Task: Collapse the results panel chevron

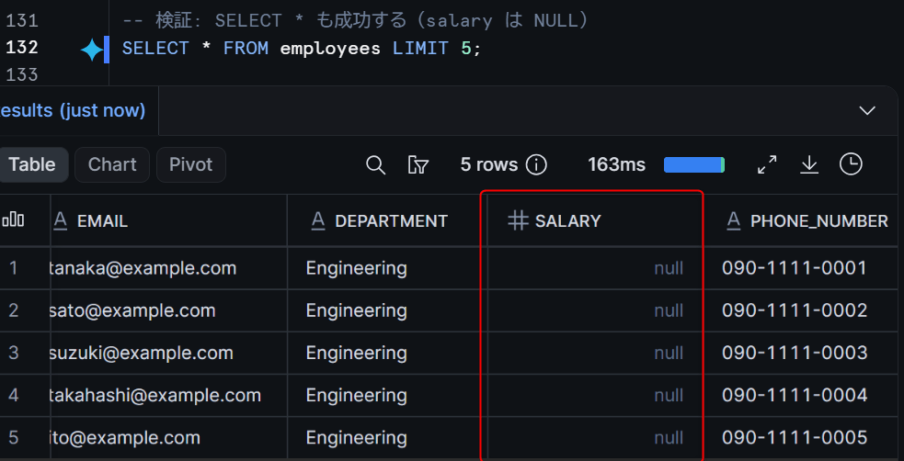Action: click(x=867, y=110)
